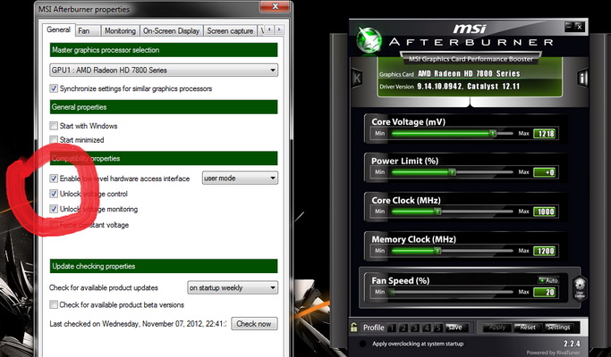Click the Reset button in Afterburner
This screenshot has height=357, width=611.
point(528,328)
